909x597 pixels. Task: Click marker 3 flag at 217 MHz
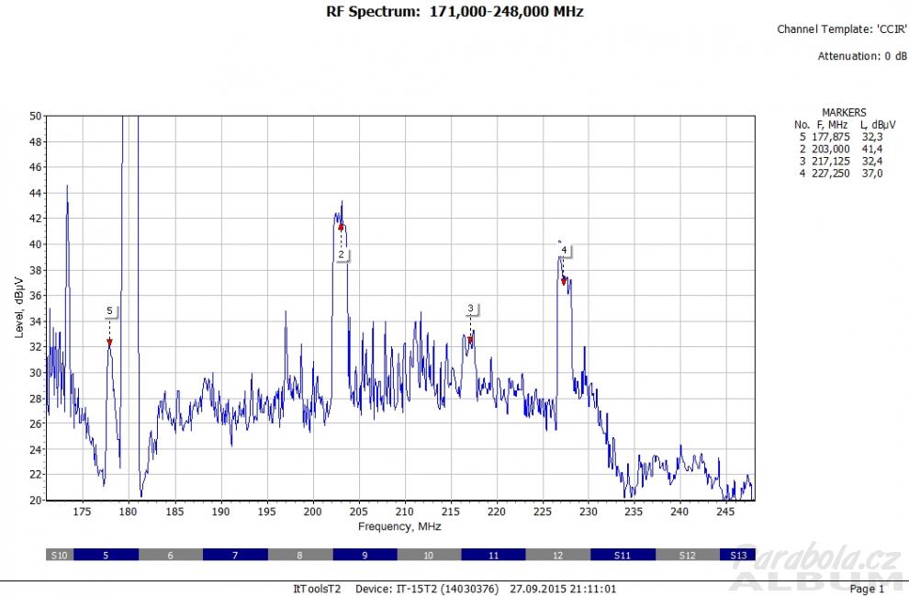[470, 309]
